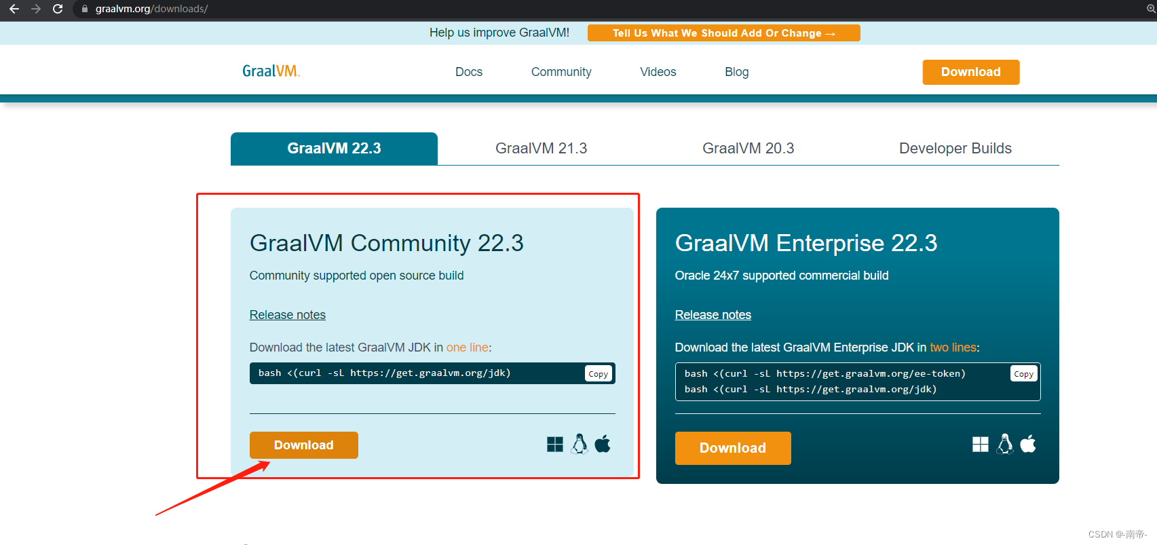Open the Videos navigation link

(658, 72)
